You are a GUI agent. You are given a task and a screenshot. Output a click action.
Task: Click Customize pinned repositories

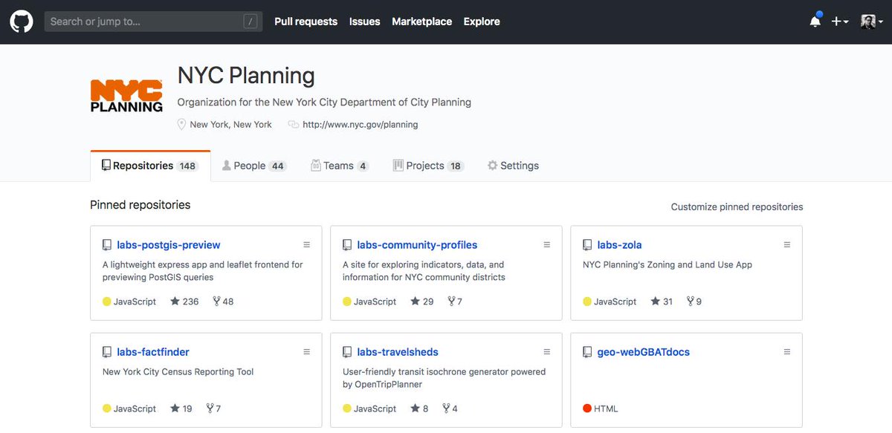coord(737,207)
